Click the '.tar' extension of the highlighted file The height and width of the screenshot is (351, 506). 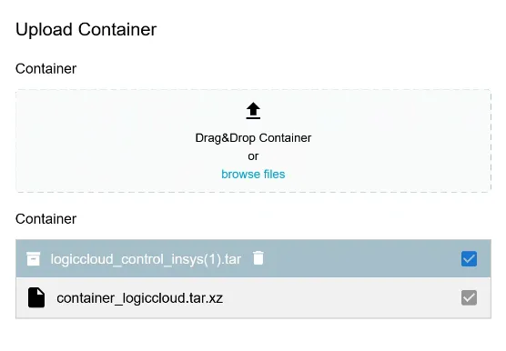230,259
